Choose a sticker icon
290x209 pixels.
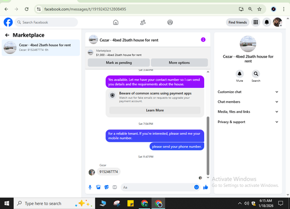[107, 187]
